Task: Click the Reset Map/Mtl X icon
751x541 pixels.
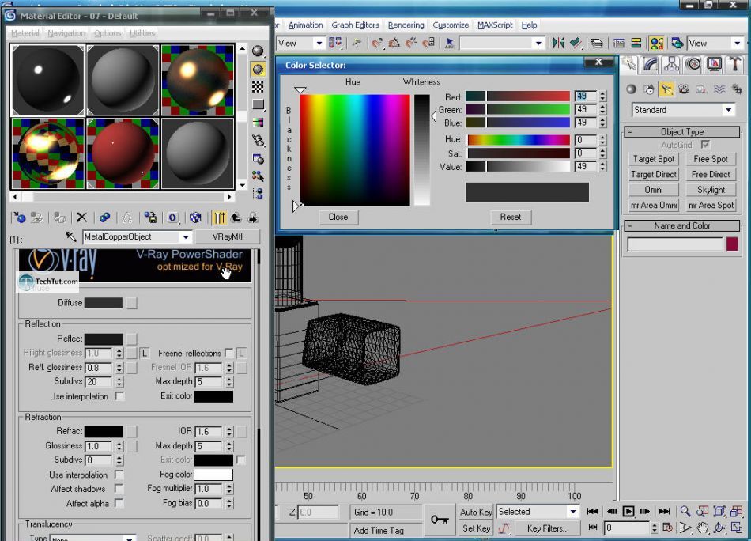Action: 81,218
